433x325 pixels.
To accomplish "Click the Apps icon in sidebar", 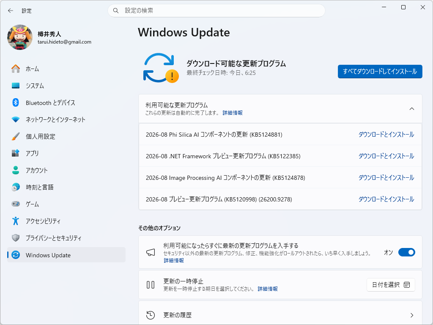I will pos(16,153).
